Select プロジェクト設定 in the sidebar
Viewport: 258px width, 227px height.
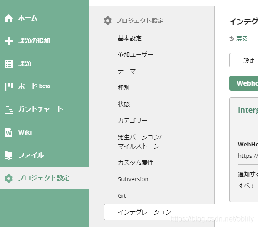coord(44,178)
